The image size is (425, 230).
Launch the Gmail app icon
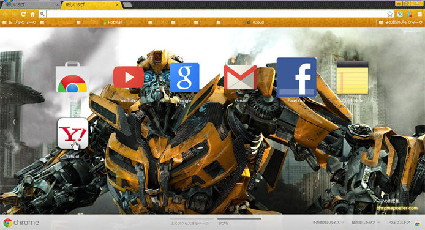[x=241, y=78]
